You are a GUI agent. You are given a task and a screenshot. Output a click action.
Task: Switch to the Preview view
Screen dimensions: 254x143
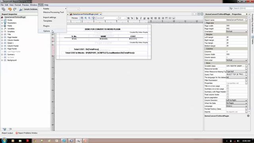[x=75, y=18]
